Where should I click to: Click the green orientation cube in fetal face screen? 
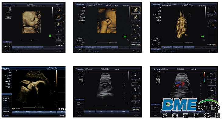coord(50,36)
